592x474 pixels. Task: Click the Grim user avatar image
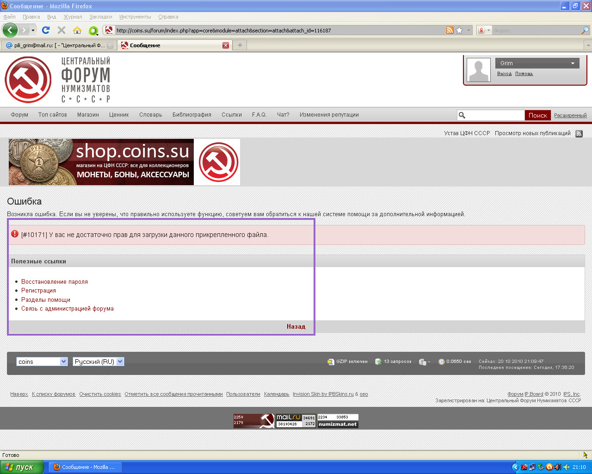(479, 70)
